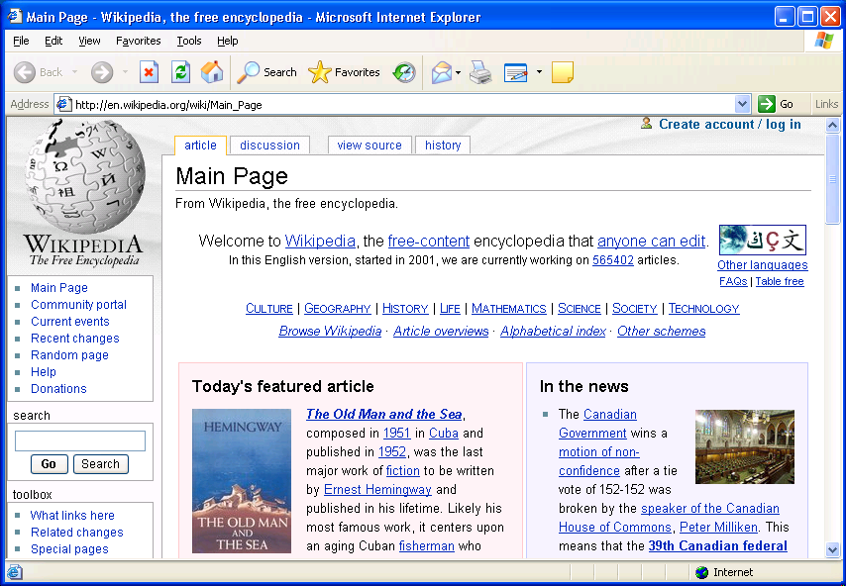Click inside the sidebar search box

tap(79, 440)
